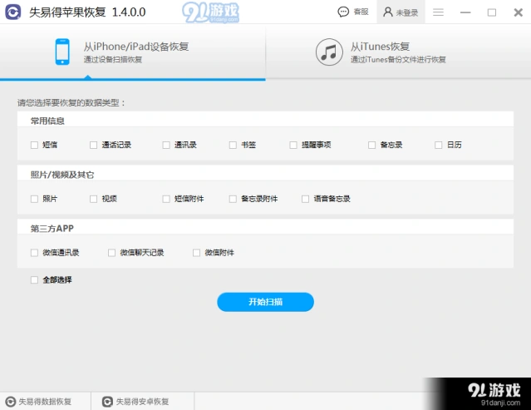Check the 提醒事项 checkbox
Screen dimensions: 531x410
293,145
